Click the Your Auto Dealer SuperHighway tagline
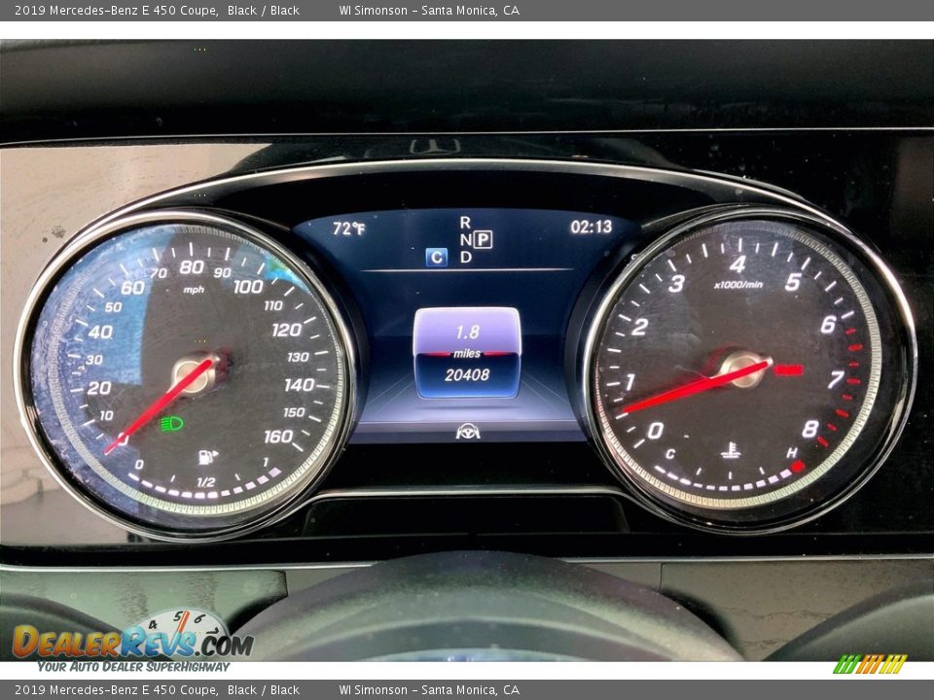The height and width of the screenshot is (700, 934). [133, 667]
